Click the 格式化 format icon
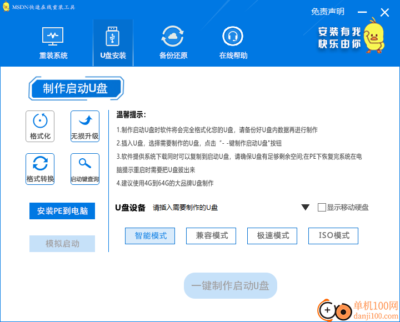400x322 pixels. (x=40, y=126)
